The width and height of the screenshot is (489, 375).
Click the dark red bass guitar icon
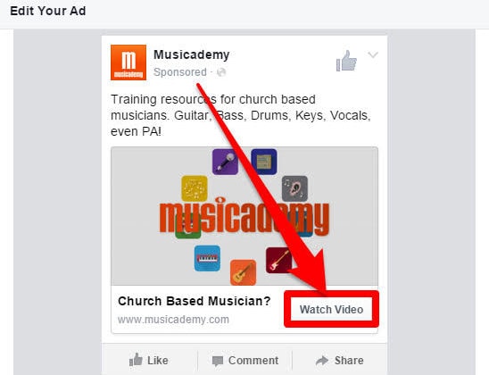278,260
